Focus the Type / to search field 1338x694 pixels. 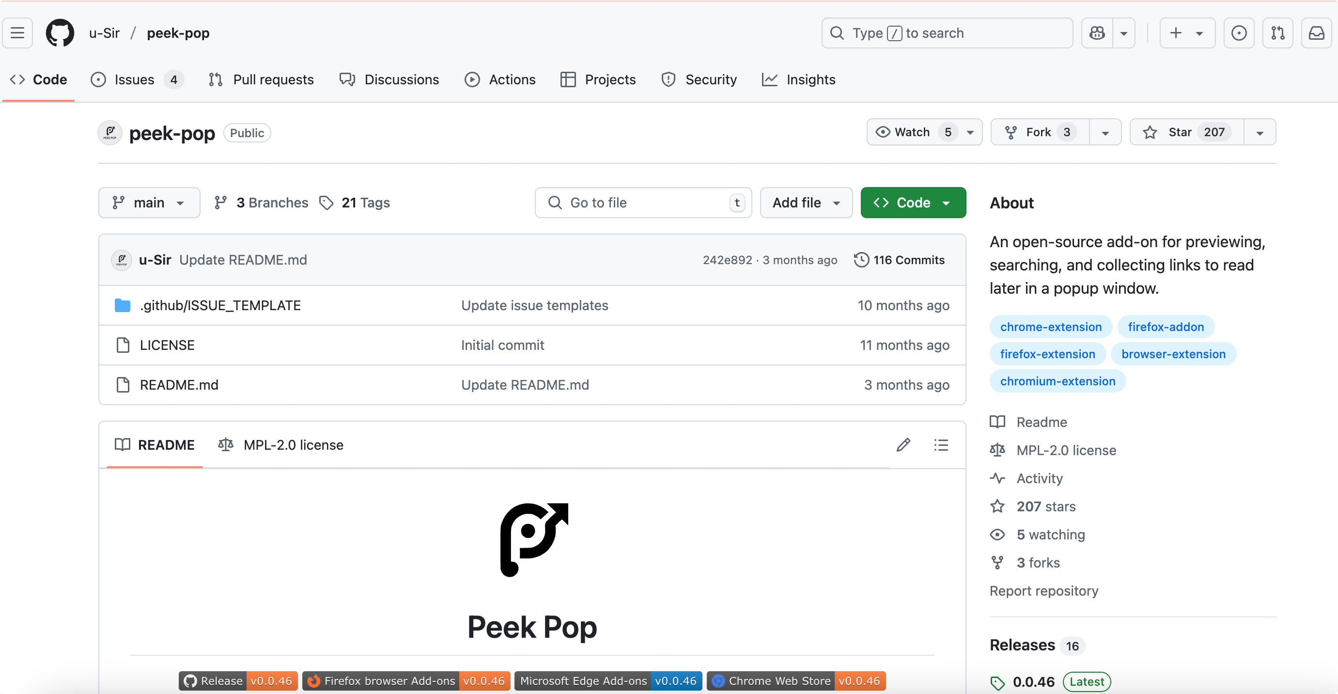click(x=947, y=33)
